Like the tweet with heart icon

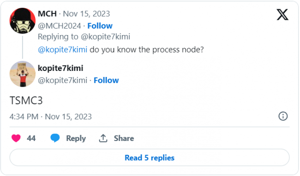point(16,138)
